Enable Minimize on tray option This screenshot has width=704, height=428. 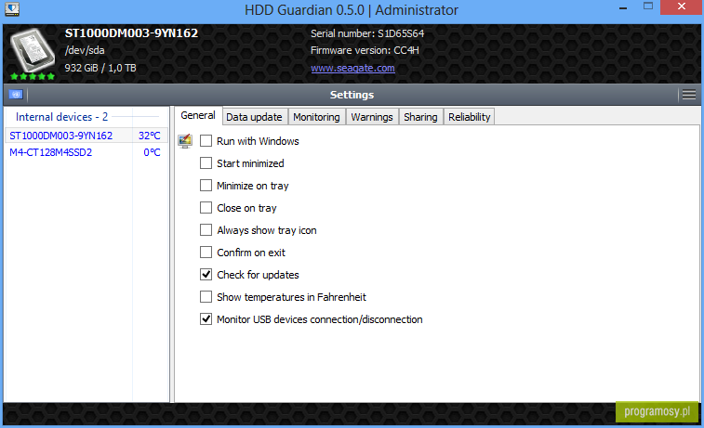tap(206, 185)
